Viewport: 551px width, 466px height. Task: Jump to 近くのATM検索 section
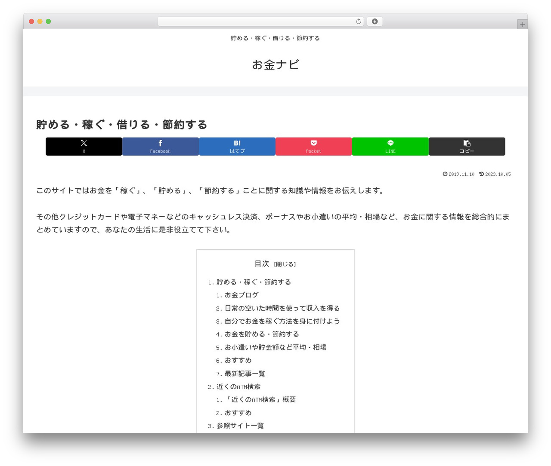[238, 386]
